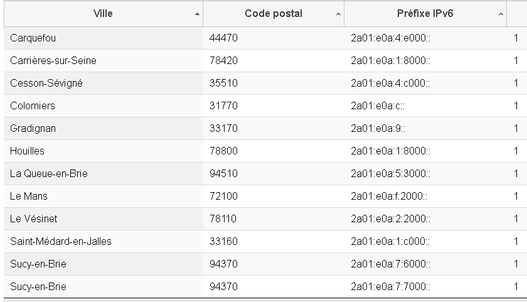
Task: Sort table by Code postal header
Action: (x=273, y=13)
